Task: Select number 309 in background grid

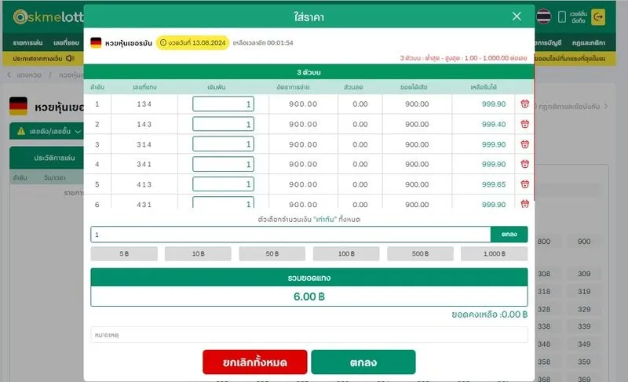Action: 584,274
